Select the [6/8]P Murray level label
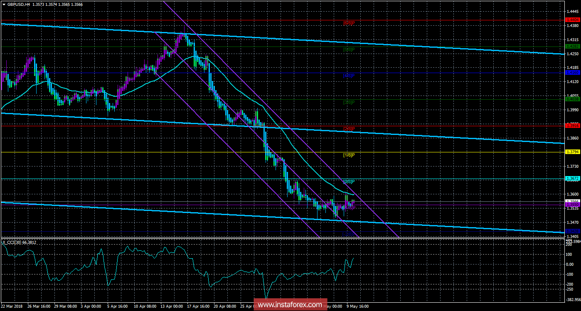The height and width of the screenshot is (311, 581). point(349,23)
